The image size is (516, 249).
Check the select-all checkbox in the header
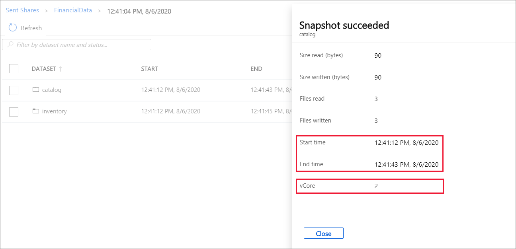14,68
